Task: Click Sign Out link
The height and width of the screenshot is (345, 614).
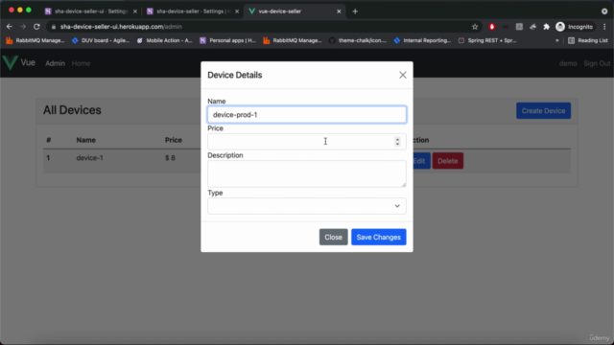Action: pyautogui.click(x=597, y=63)
